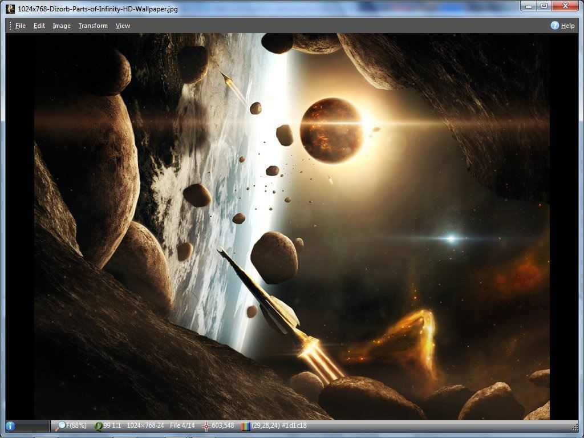Click the red crosshair cursor position icon
Viewport: 584px width, 438px height.
click(x=206, y=426)
